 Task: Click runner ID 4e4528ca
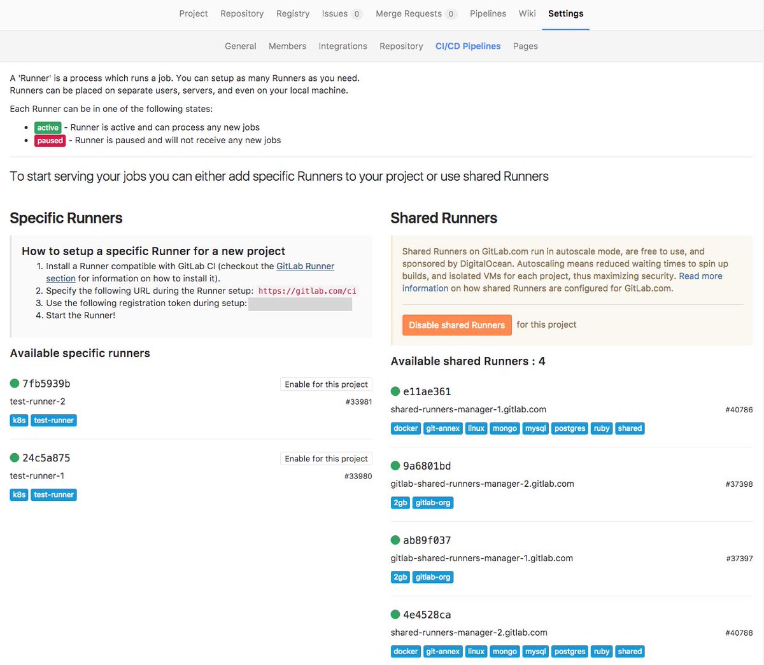pyautogui.click(x=427, y=615)
